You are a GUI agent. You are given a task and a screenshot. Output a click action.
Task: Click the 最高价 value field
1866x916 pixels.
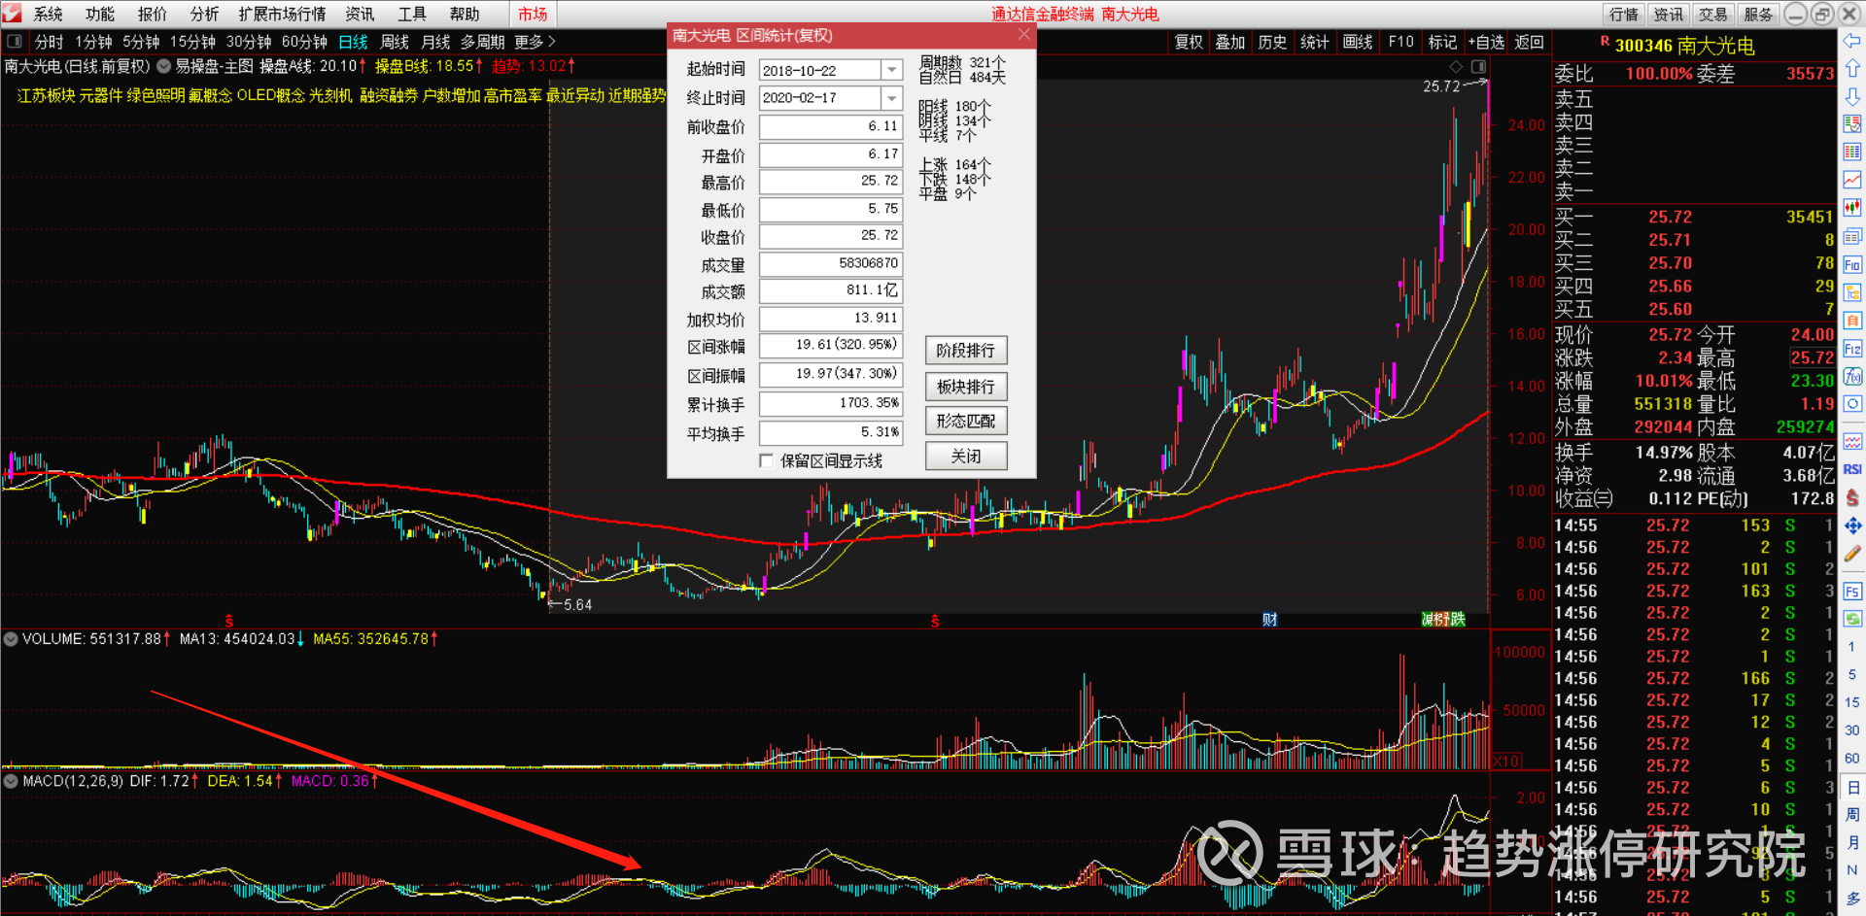coord(831,182)
